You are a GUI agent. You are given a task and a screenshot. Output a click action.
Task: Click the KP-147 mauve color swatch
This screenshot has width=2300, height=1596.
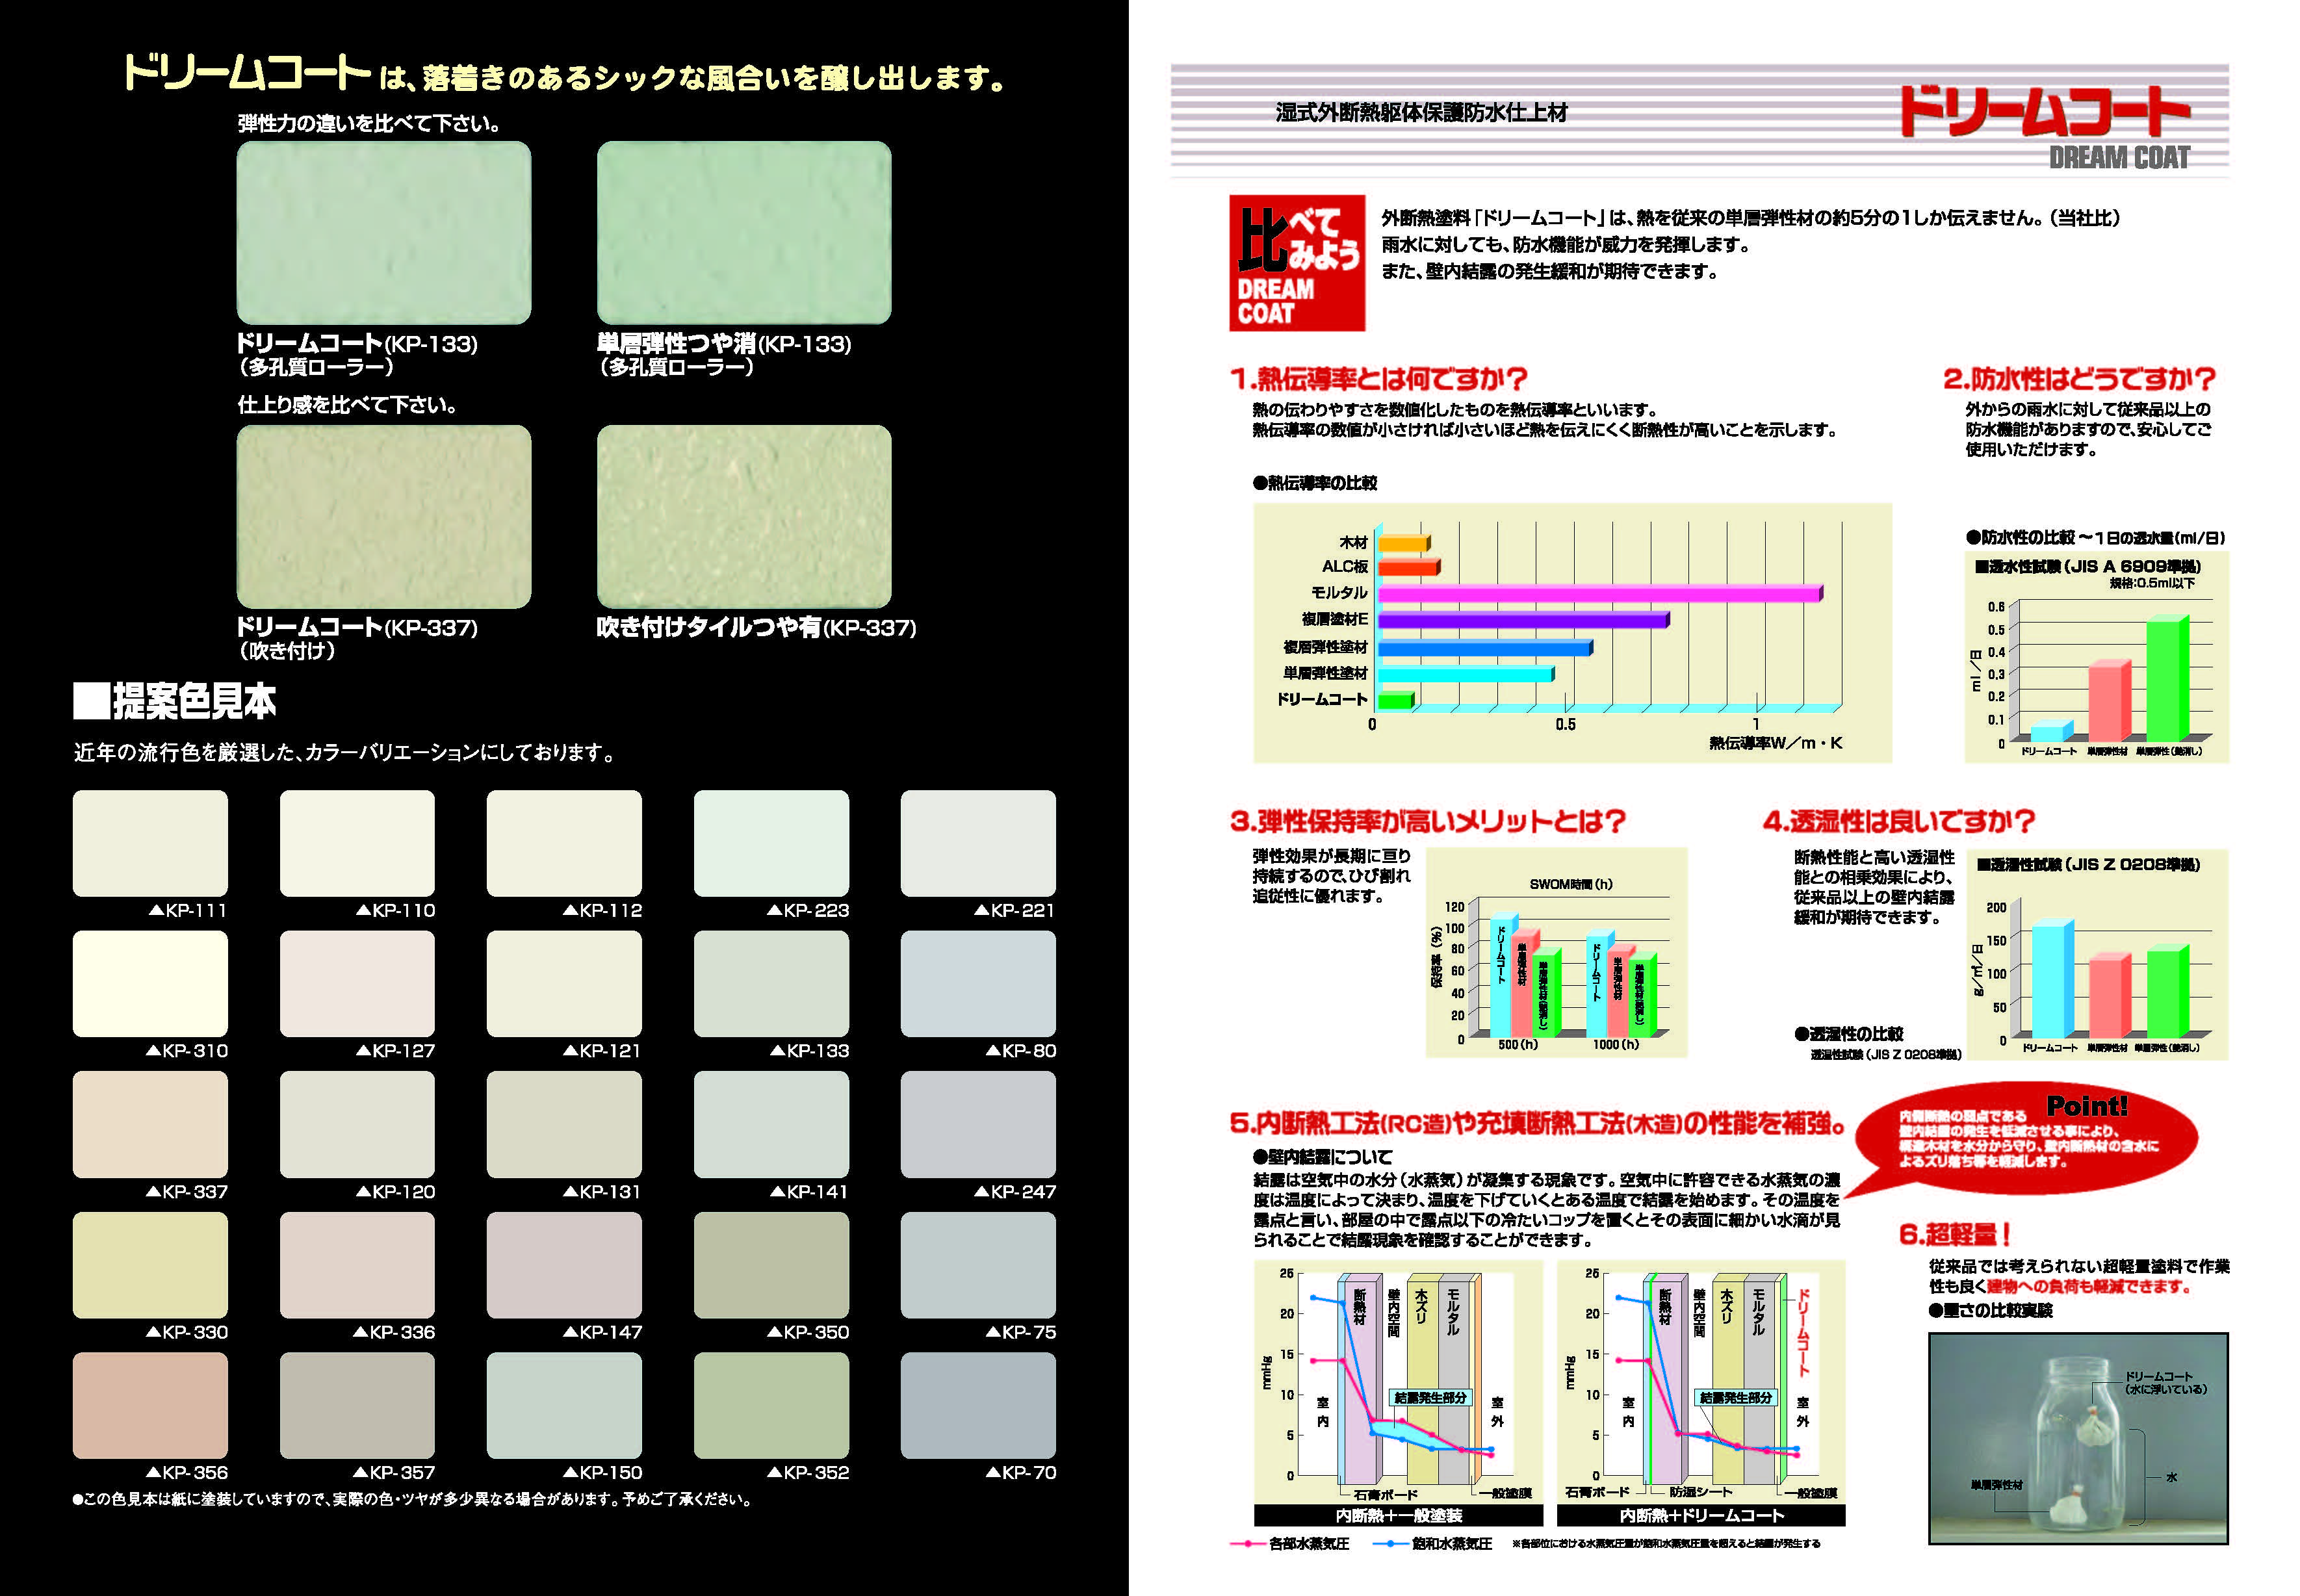pos(564,1264)
